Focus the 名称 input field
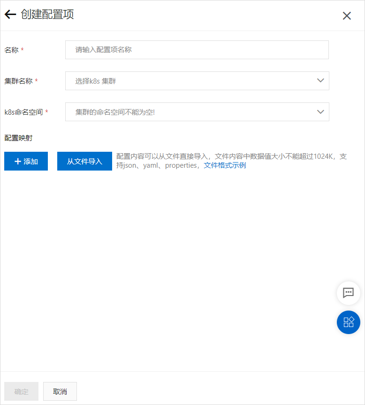This screenshot has height=405, width=365. (x=197, y=50)
